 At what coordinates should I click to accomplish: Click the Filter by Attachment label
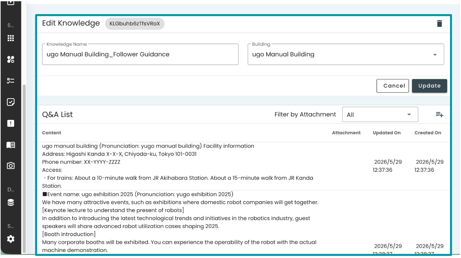click(x=305, y=114)
